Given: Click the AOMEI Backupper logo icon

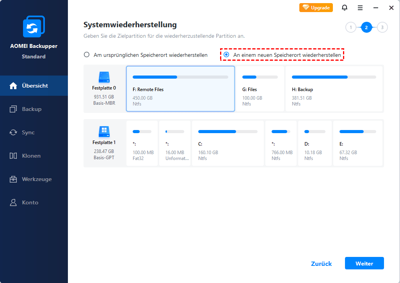Looking at the screenshot, I should [34, 26].
